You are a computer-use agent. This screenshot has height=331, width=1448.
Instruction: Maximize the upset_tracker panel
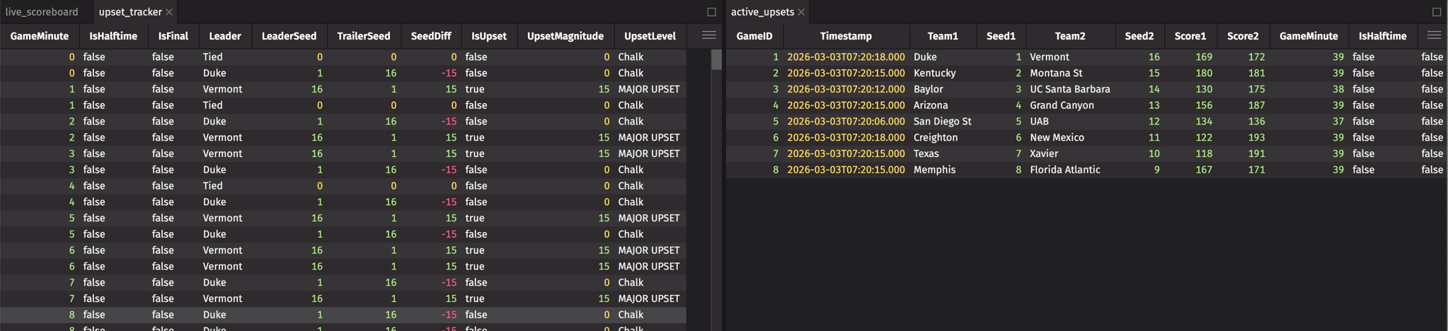711,12
